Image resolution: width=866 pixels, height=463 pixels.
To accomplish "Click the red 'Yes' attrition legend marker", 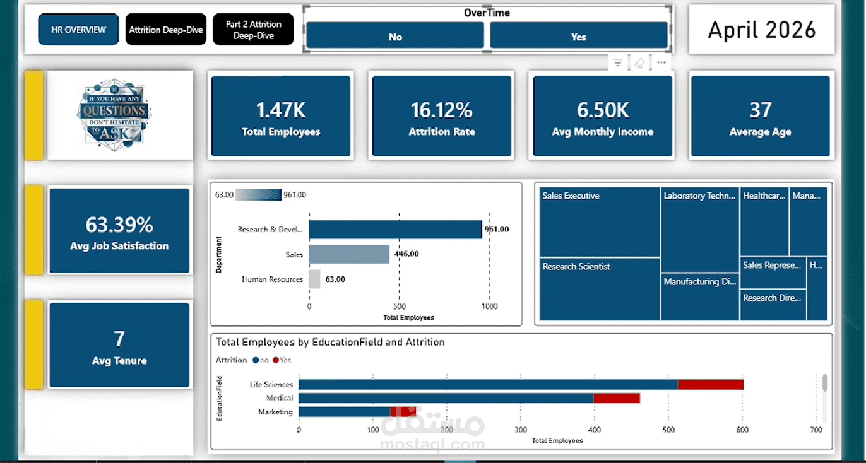I will 275,360.
